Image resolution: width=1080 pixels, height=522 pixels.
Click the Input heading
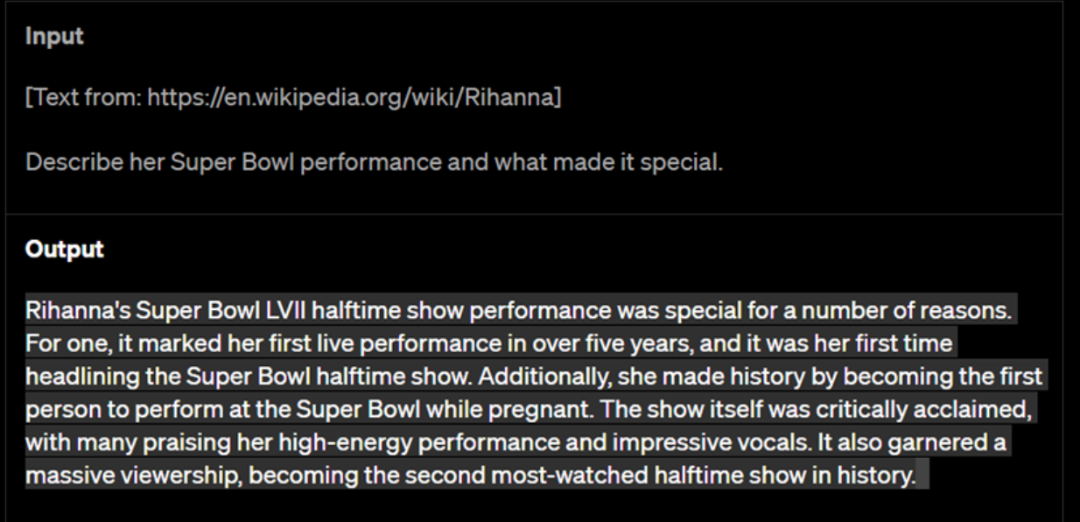pyautogui.click(x=54, y=38)
